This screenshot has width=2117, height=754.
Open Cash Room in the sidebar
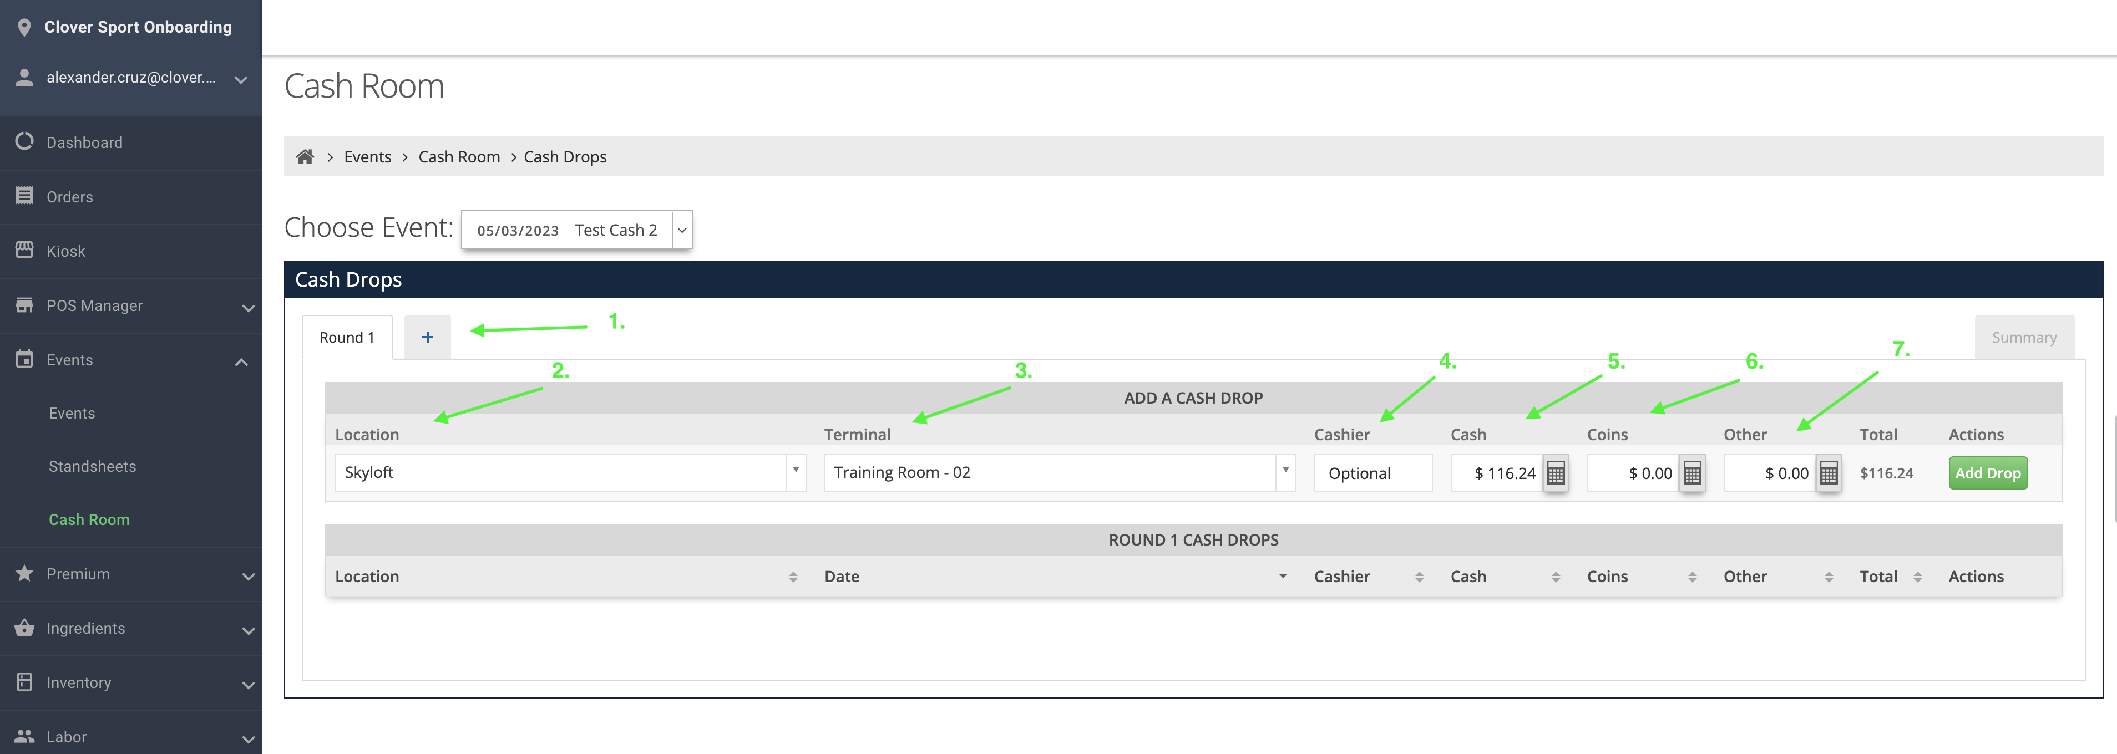pyautogui.click(x=89, y=520)
